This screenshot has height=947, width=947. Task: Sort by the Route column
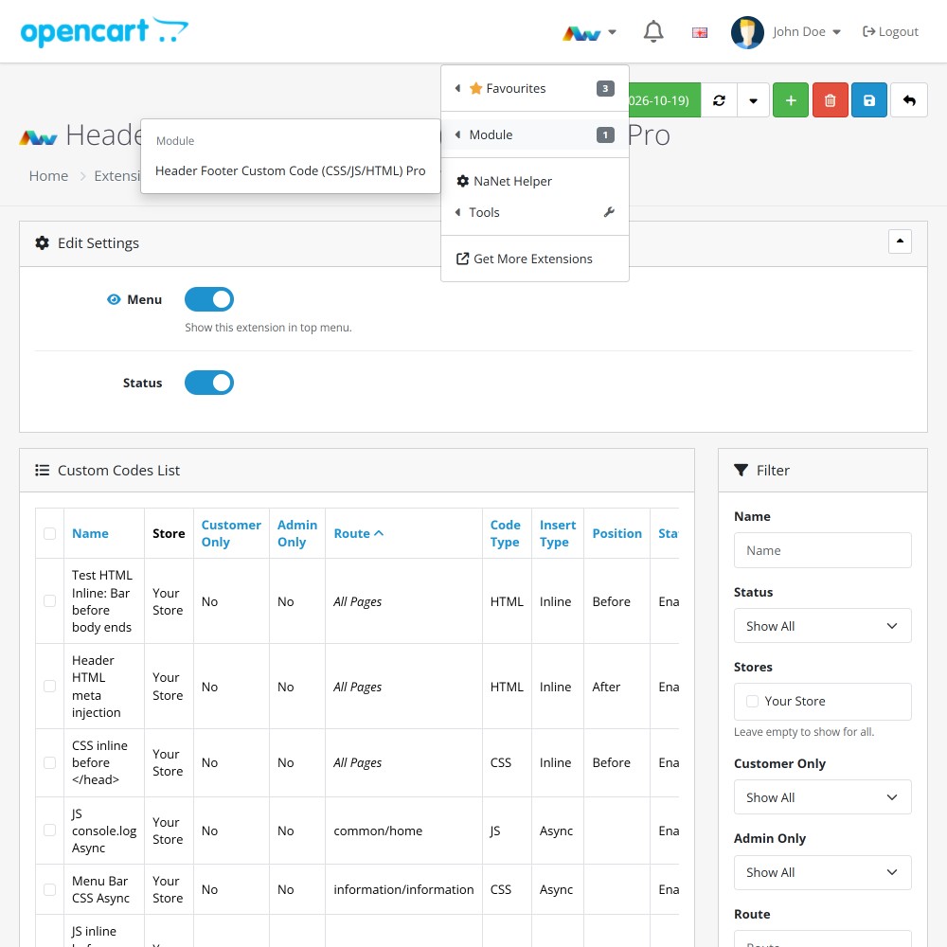click(x=358, y=533)
